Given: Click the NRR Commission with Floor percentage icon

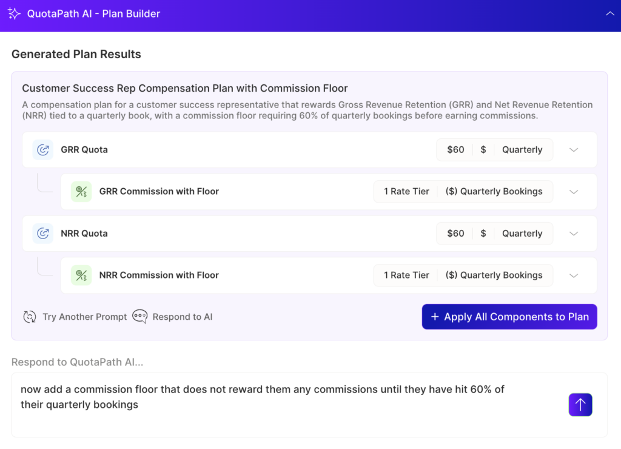Looking at the screenshot, I should click(x=81, y=275).
